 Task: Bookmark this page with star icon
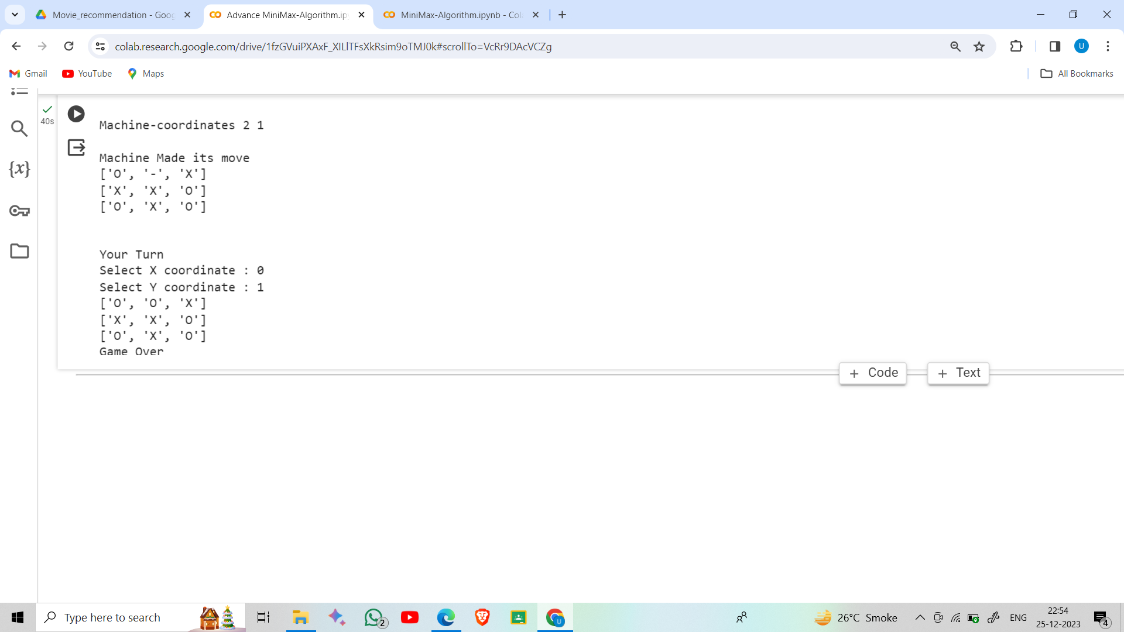979,47
